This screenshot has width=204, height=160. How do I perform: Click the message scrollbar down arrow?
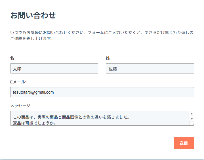192,118
